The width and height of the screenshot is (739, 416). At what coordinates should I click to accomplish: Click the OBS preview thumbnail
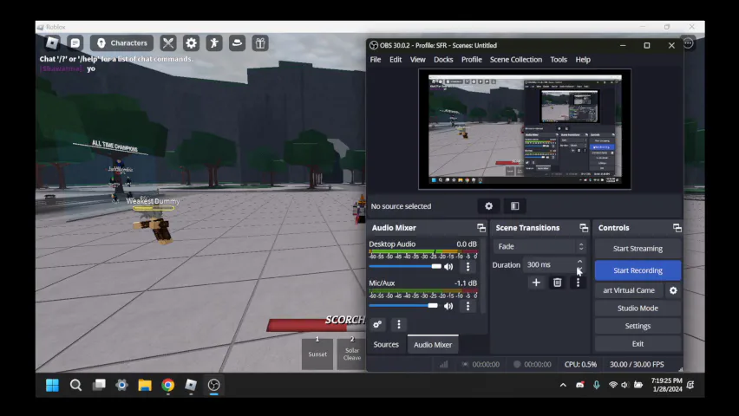(525, 129)
